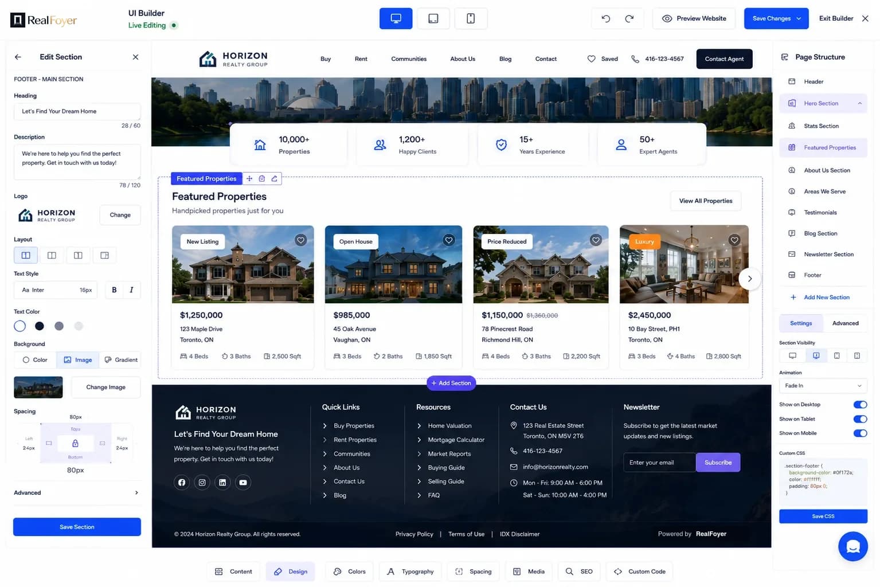Choose the dark navy text color swatch
The image size is (880, 587).
point(40,326)
